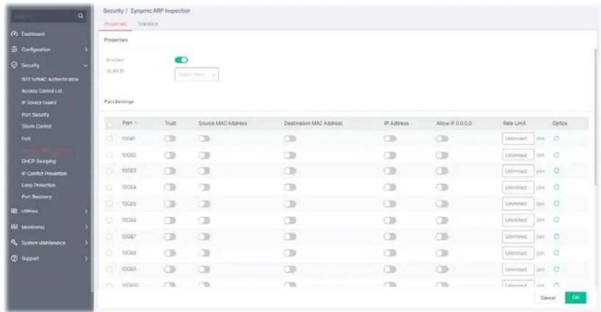
Task: Expand Support using its chevron
Action: pos(86,259)
